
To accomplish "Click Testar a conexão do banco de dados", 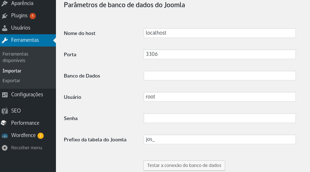I will coord(184,166).
